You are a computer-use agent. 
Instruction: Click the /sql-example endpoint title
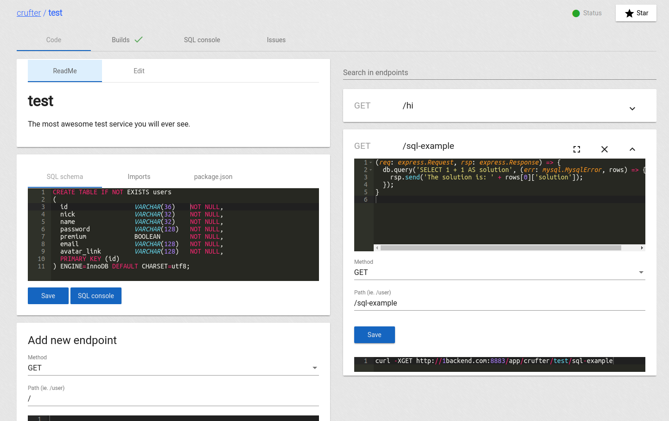(428, 146)
